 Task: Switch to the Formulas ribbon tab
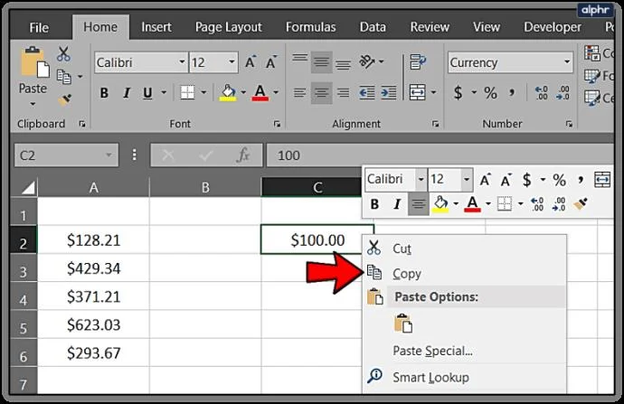click(311, 27)
